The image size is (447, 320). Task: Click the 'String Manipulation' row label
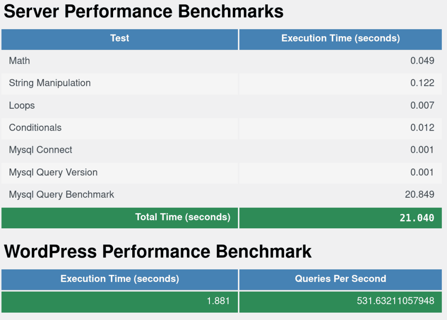(x=50, y=83)
